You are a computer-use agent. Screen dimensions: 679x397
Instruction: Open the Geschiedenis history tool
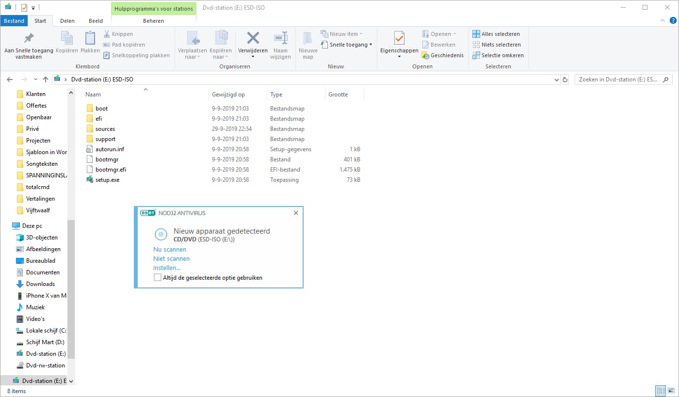point(442,55)
